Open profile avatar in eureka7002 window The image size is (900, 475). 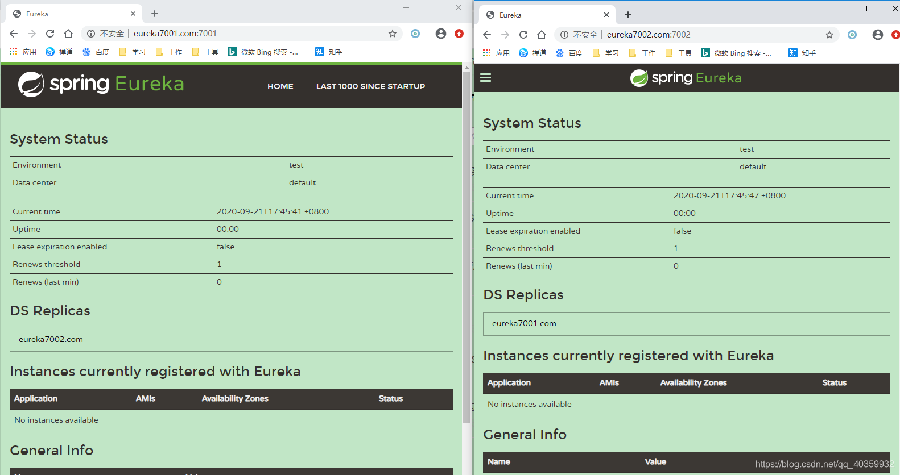[x=878, y=35]
